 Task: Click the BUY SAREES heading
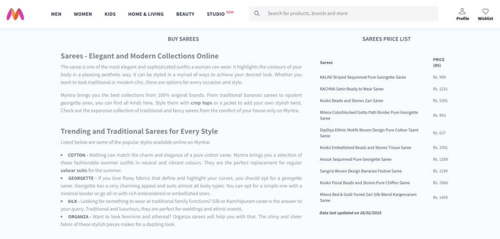point(184,39)
